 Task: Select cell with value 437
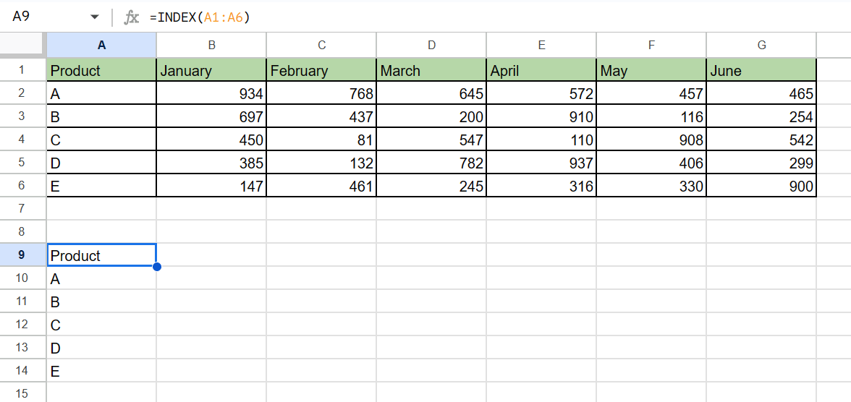(321, 116)
